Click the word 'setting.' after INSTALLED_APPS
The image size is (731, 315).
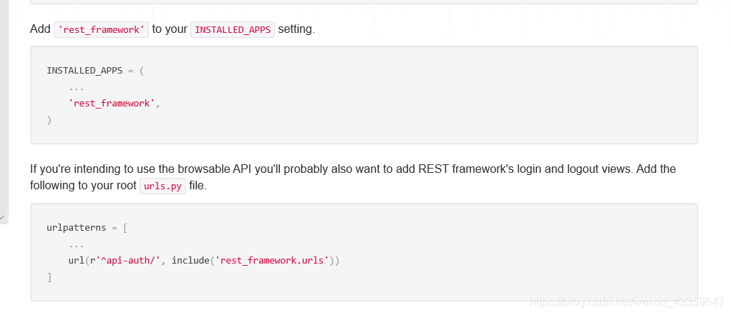tap(296, 29)
